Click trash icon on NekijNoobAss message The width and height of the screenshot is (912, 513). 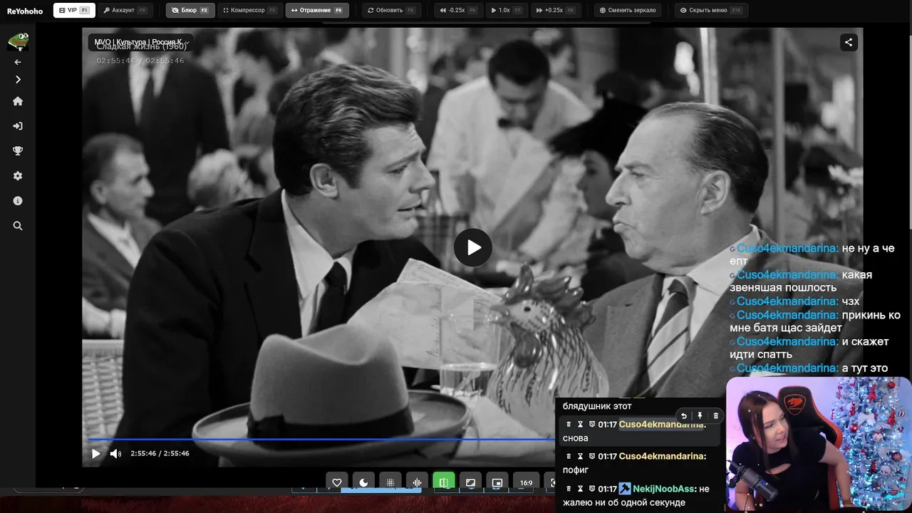pyautogui.click(x=569, y=489)
